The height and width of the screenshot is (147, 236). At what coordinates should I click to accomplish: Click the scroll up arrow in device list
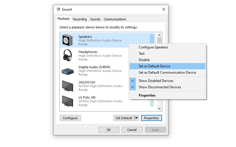click(x=159, y=35)
